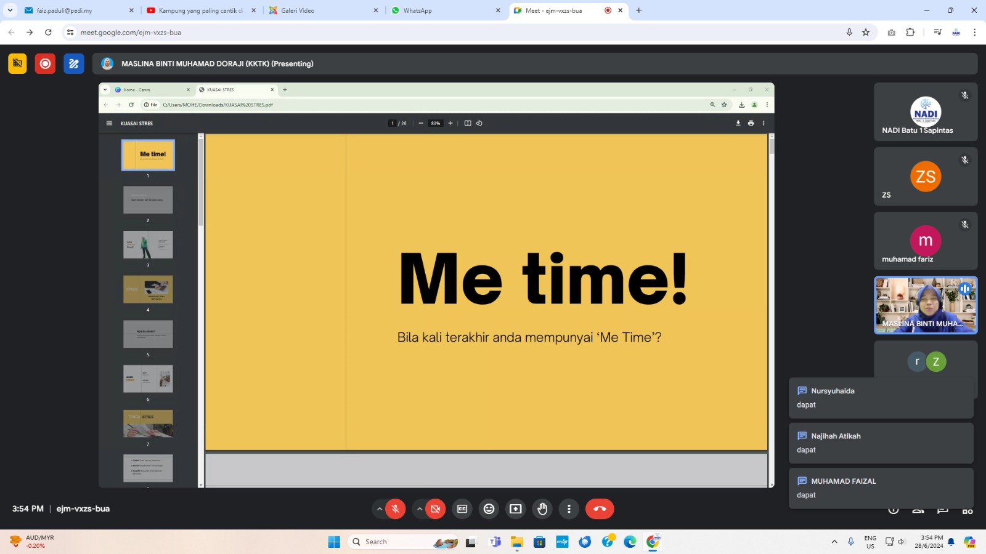Expand audio settings arrow beside microphone
The width and height of the screenshot is (986, 554).
pos(379,508)
